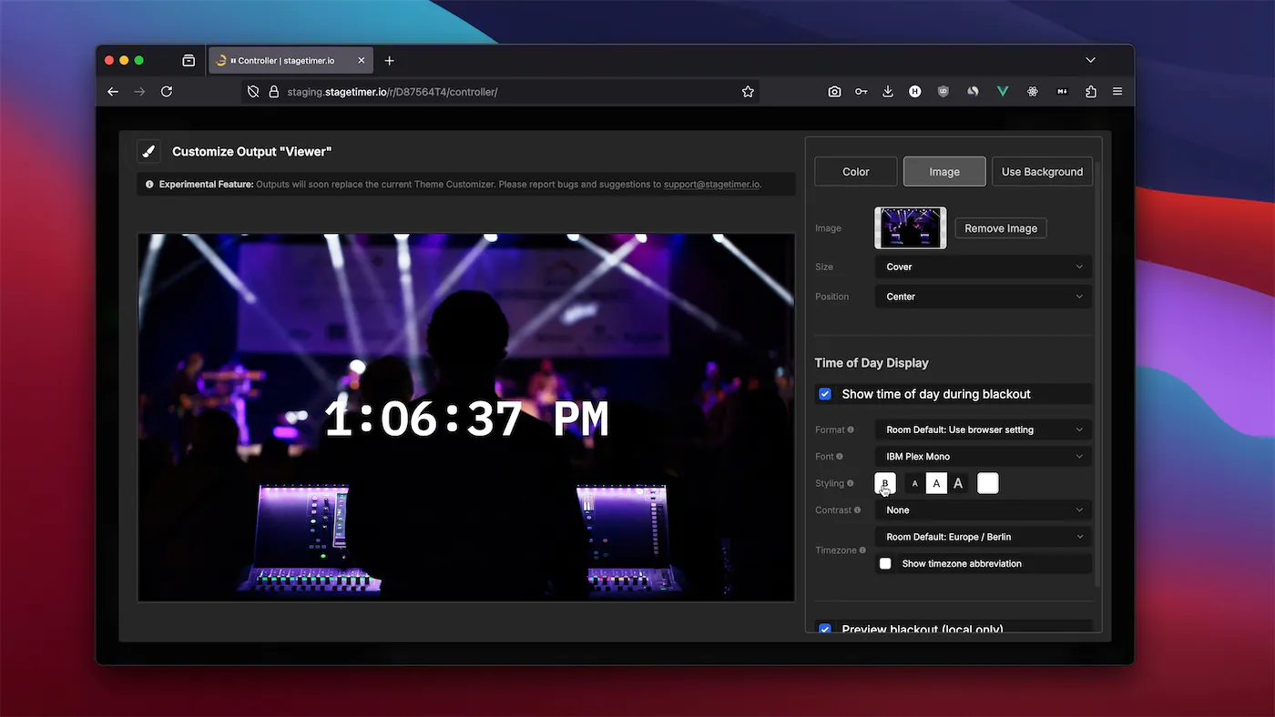Click the Remove Image button
Viewport: 1275px width, 717px height.
coord(1000,228)
